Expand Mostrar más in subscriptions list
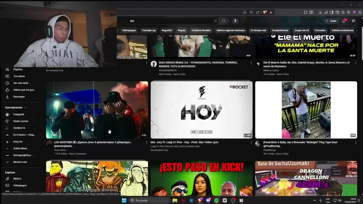The image size is (363, 204). click(x=20, y=162)
